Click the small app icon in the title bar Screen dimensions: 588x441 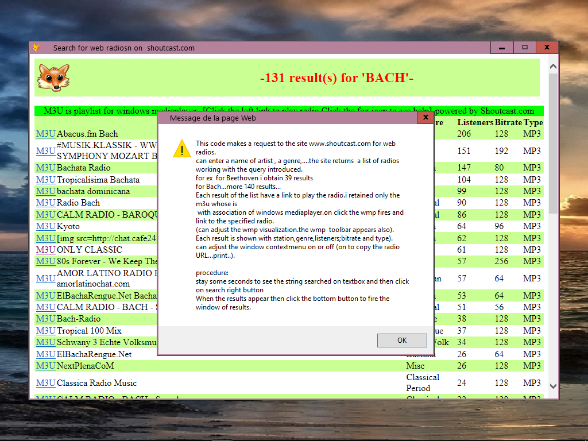pos(36,48)
